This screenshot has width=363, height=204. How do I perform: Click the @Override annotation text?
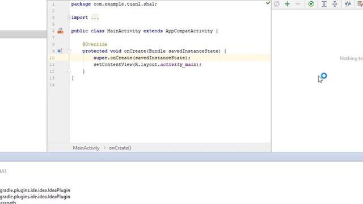pos(95,44)
